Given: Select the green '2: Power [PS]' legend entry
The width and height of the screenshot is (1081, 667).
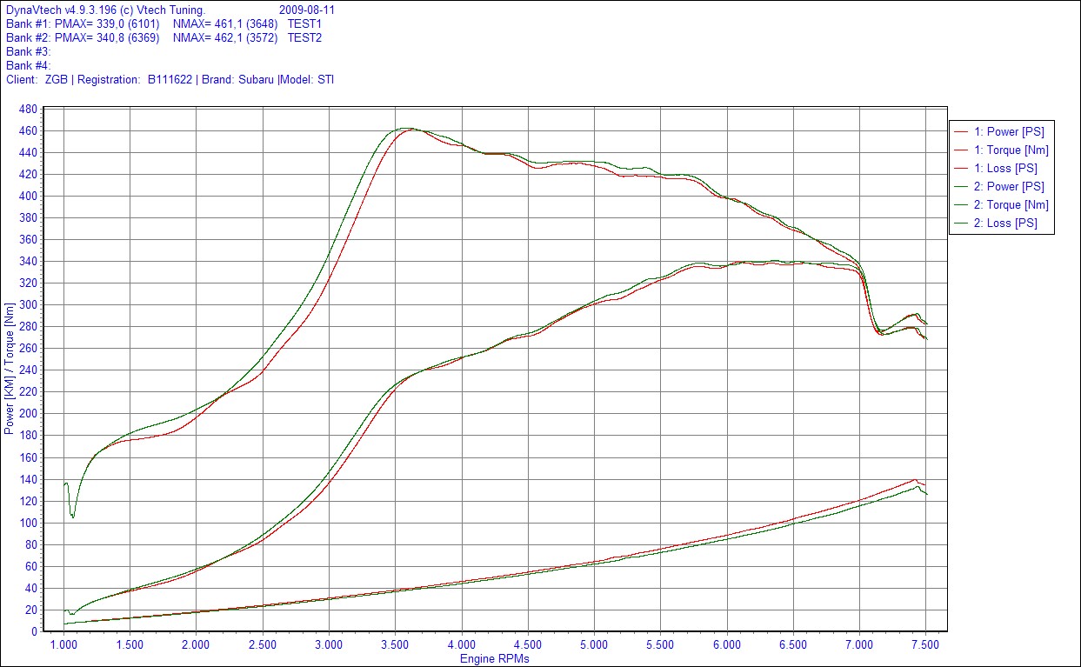Looking at the screenshot, I should [1009, 186].
